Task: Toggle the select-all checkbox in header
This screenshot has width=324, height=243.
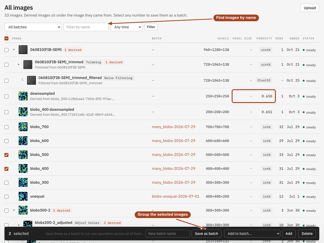Action: point(7,38)
